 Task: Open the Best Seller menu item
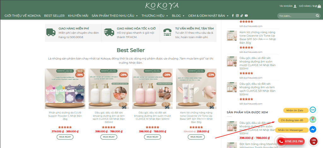(x=54, y=16)
